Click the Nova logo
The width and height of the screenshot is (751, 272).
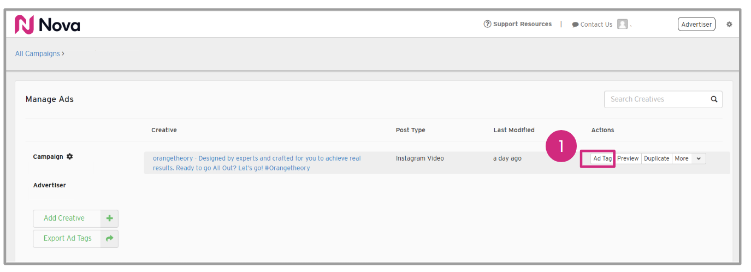point(48,25)
